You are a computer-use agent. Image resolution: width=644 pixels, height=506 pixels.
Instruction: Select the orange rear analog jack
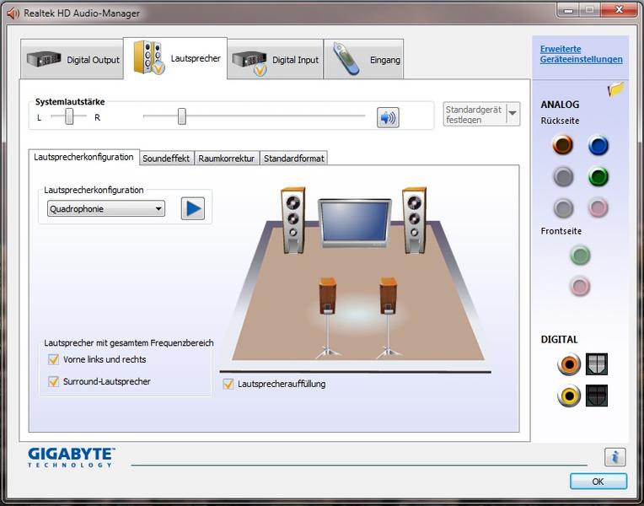pos(563,145)
